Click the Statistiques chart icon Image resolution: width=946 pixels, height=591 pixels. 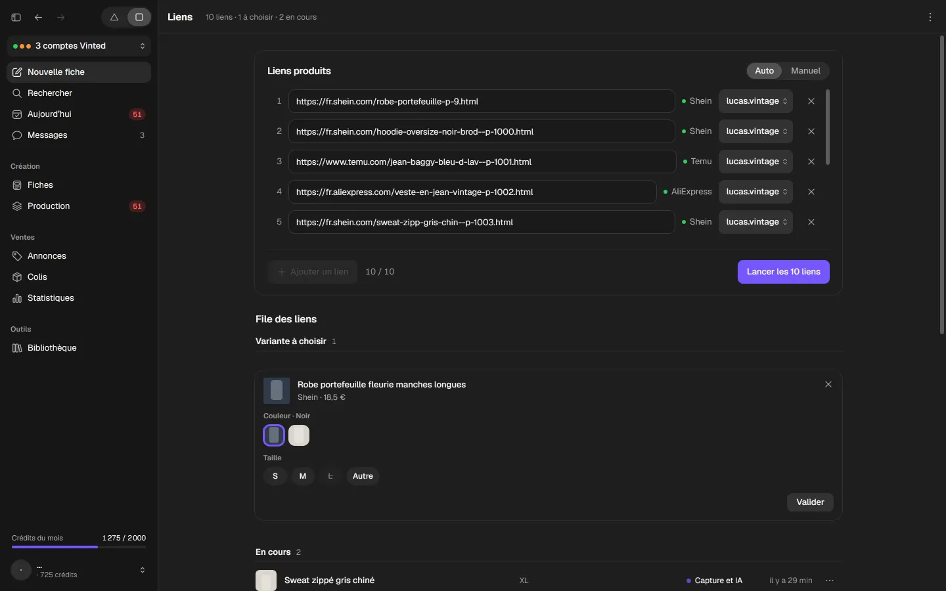tap(17, 298)
